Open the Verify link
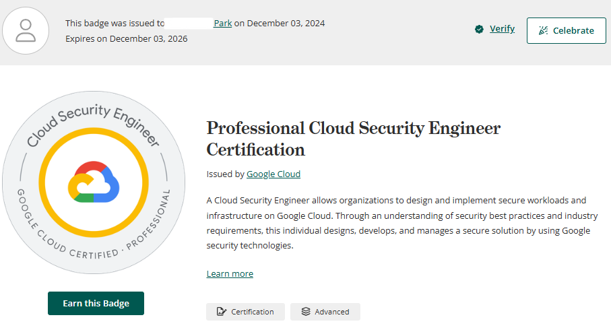 pyautogui.click(x=502, y=29)
